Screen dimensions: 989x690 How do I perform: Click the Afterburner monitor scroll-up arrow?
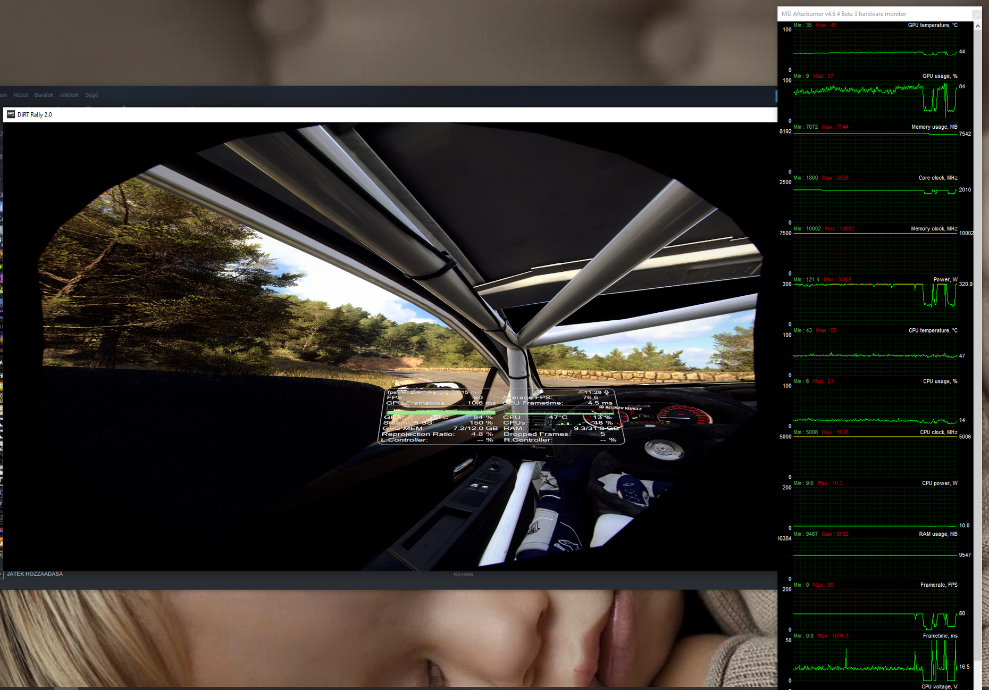pos(977,26)
